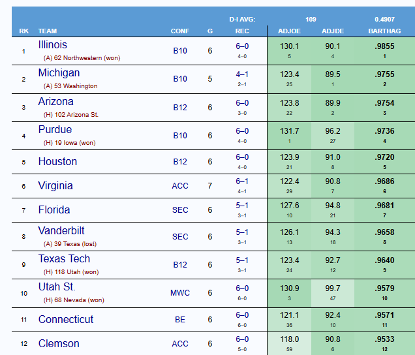
Task: Open the Utah St. team link
Action: 57,287
